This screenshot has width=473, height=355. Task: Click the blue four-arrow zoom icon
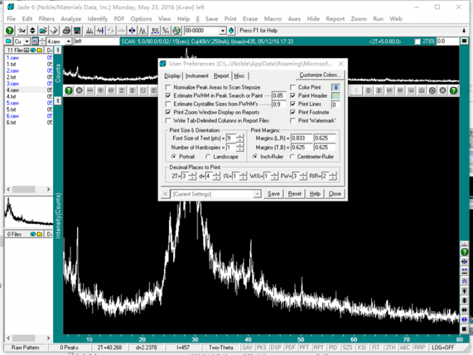[x=132, y=30]
